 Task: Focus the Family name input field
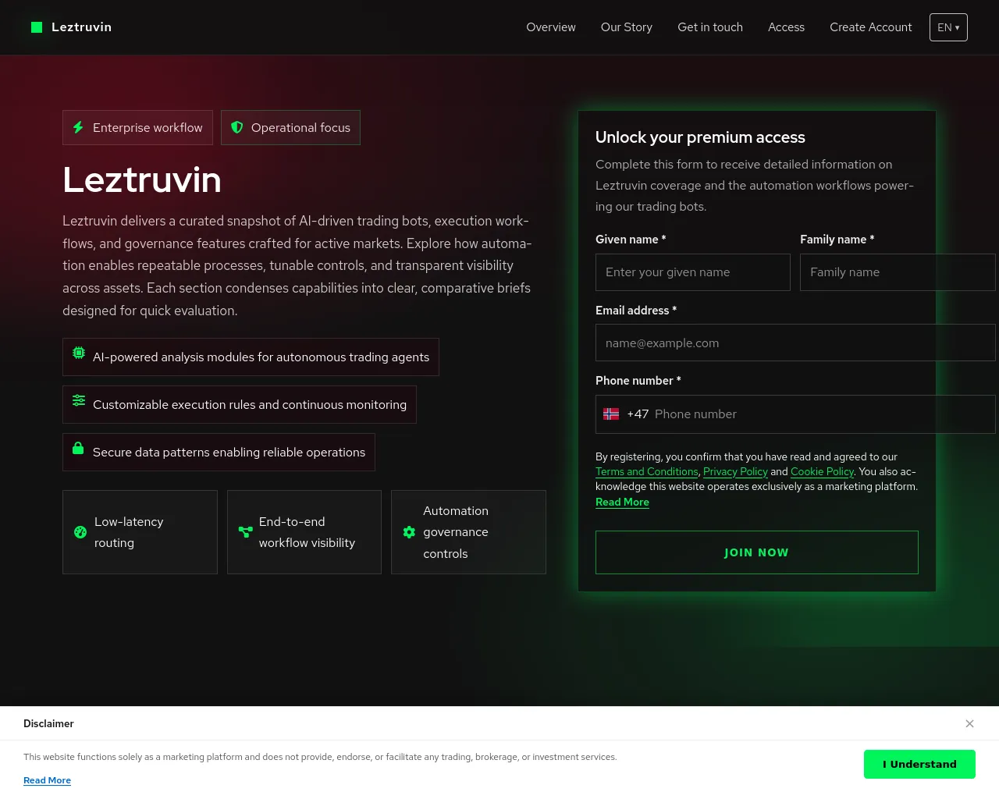click(x=898, y=272)
